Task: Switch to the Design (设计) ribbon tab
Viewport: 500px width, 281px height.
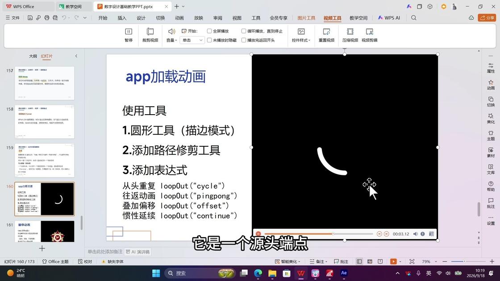Action: pyautogui.click(x=141, y=18)
